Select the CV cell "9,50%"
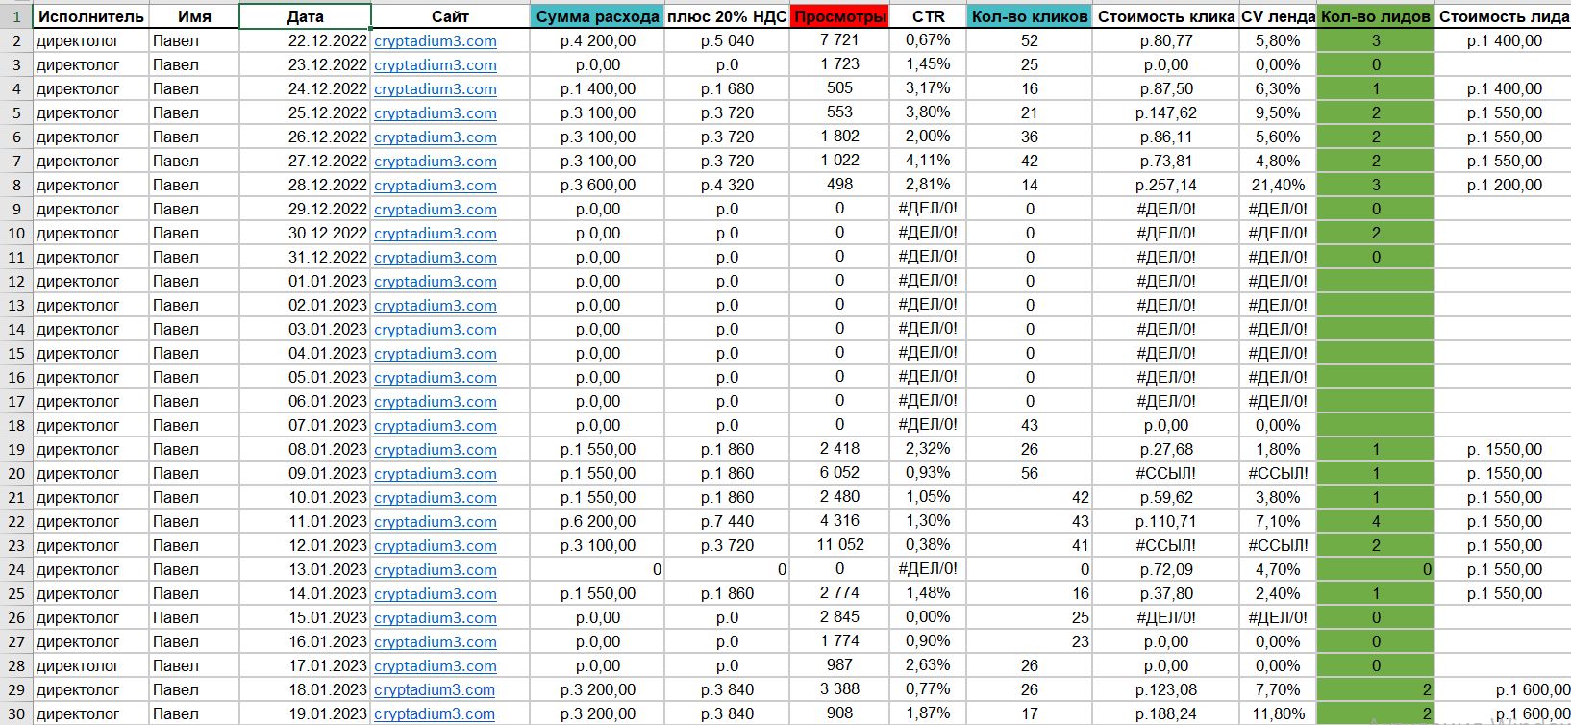1571x725 pixels. [x=1278, y=112]
